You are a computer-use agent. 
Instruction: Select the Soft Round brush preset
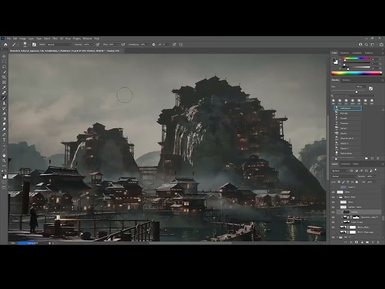[x=348, y=108]
